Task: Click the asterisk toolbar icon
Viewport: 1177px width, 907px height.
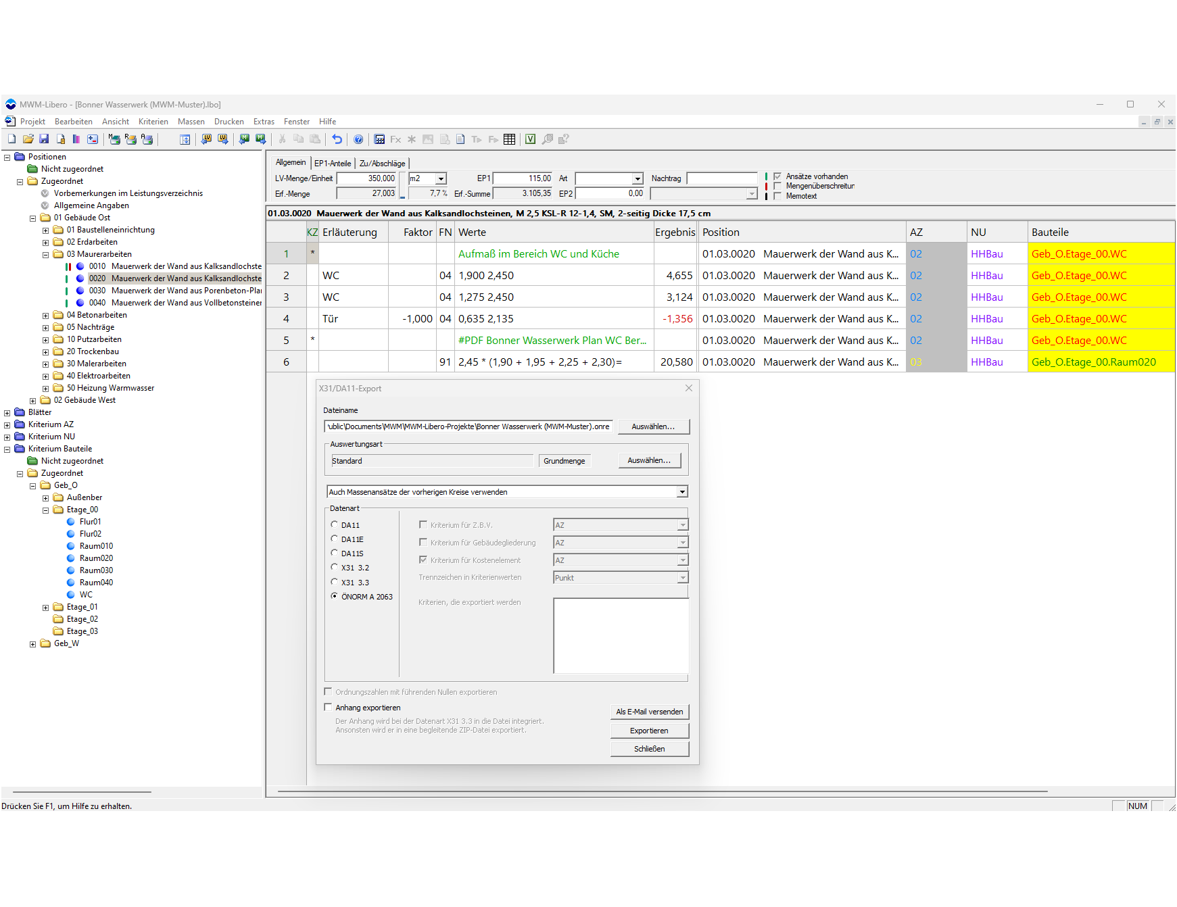Action: (412, 139)
